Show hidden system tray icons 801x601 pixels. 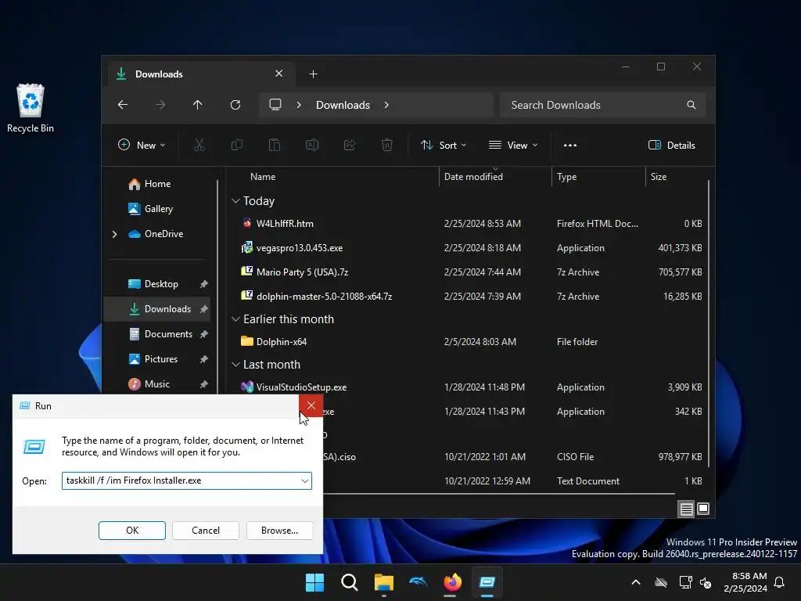click(636, 582)
